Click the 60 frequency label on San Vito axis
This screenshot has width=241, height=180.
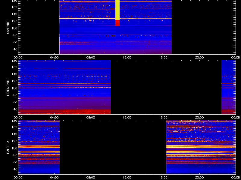pyautogui.click(x=15, y=42)
